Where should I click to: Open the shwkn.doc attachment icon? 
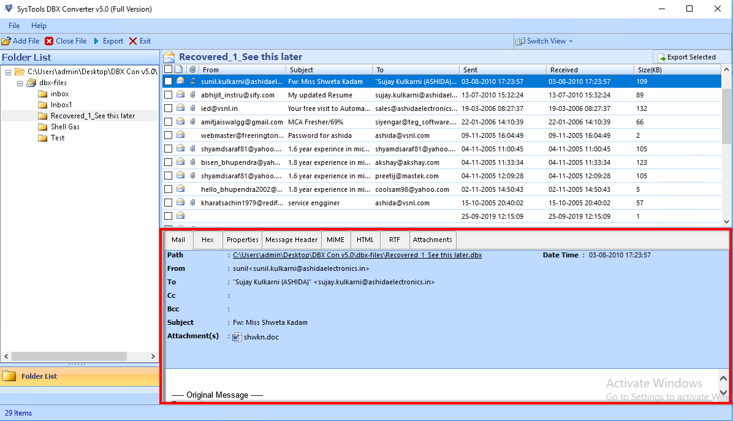point(237,336)
